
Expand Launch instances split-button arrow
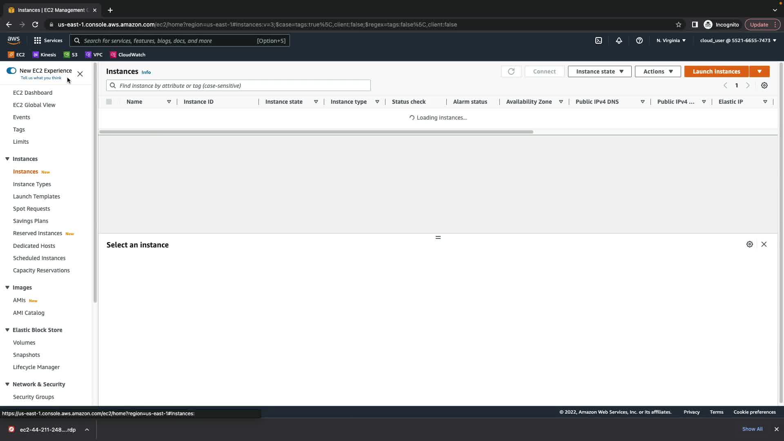(759, 71)
